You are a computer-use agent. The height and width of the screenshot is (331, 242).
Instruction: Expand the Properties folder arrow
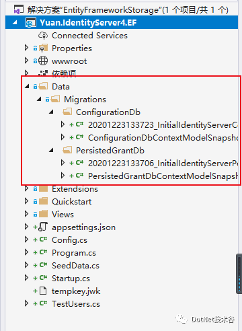point(26,48)
